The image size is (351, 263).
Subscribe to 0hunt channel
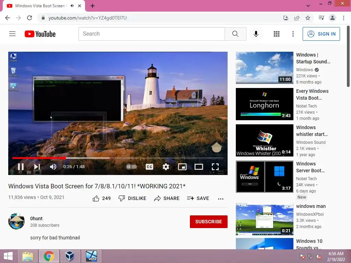[x=209, y=222]
